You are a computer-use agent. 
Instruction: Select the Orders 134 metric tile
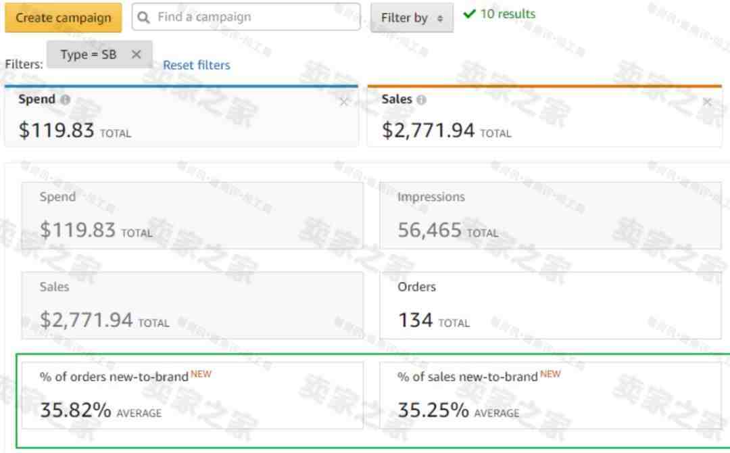[550, 306]
